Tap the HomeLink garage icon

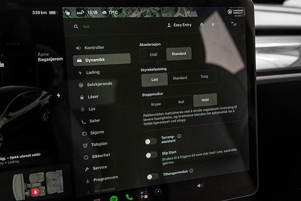coord(202,25)
